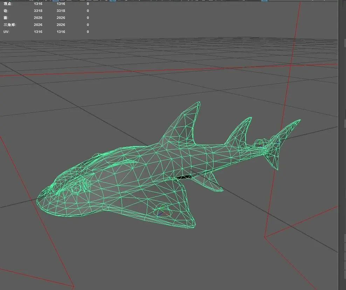Click the 0 value in the UV row
346x290 pixels.
pyautogui.click(x=88, y=32)
